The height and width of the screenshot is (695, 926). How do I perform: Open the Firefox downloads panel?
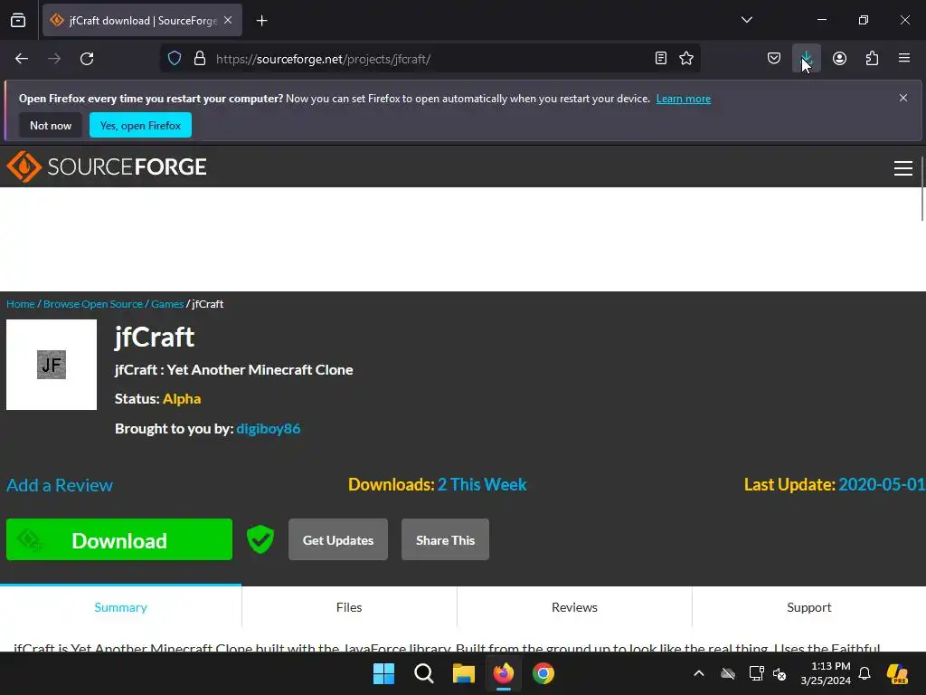pyautogui.click(x=806, y=58)
